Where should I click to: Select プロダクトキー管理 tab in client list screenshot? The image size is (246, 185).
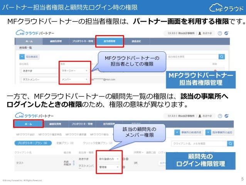[x=82, y=124]
